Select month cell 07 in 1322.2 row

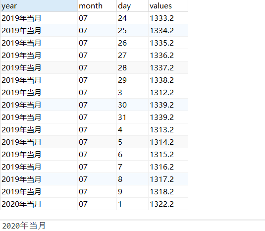(97, 204)
